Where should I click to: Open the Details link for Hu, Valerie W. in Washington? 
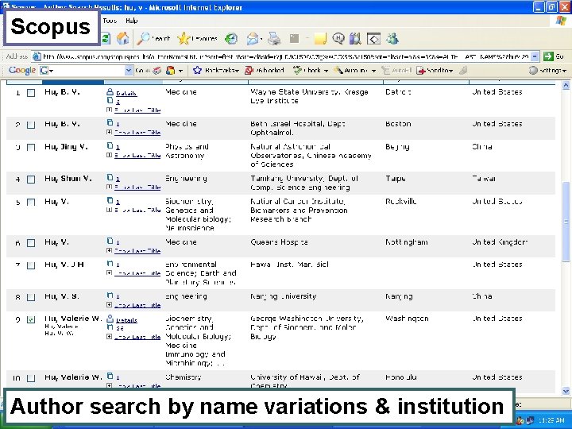point(126,320)
